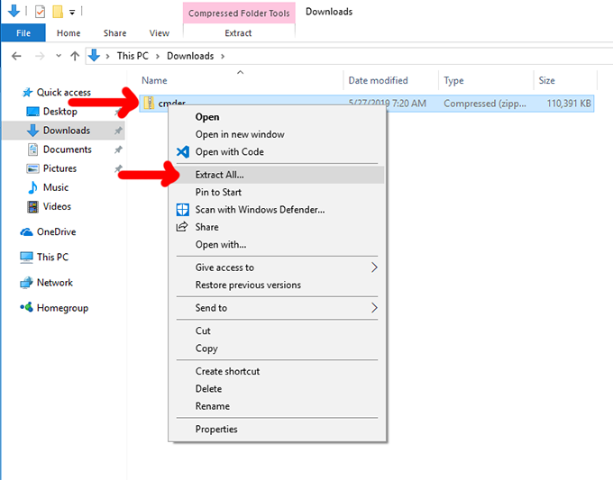Switch to the Home ribbon tab

69,33
